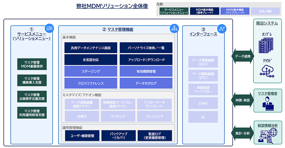Click the cloud upload icon
This screenshot has height=148, width=285.
click(x=267, y=71)
